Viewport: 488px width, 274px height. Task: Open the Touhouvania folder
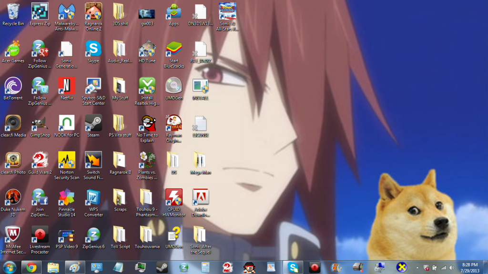tap(147, 238)
